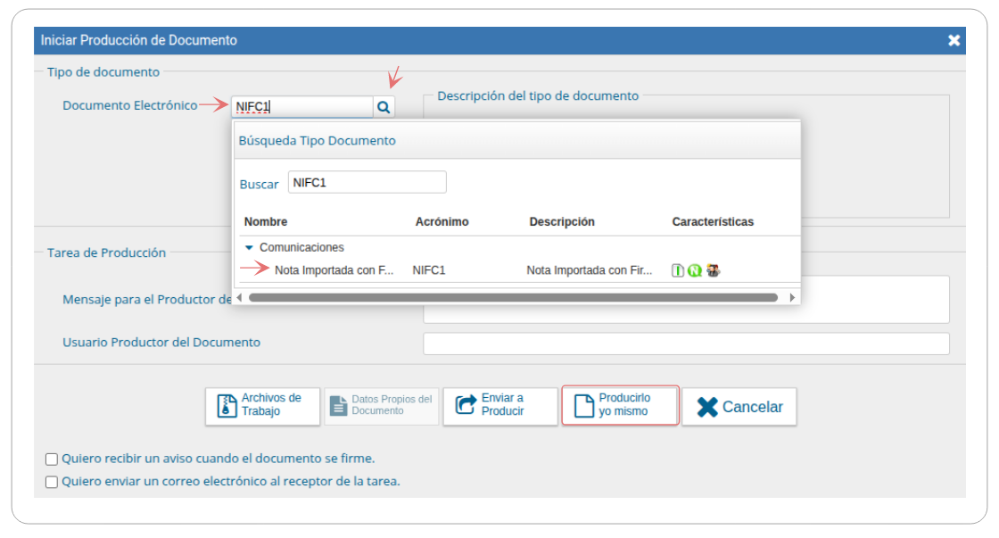Screen dimensions: 999x538
Task: Enable notification when the document is signed
Action: (x=52, y=459)
